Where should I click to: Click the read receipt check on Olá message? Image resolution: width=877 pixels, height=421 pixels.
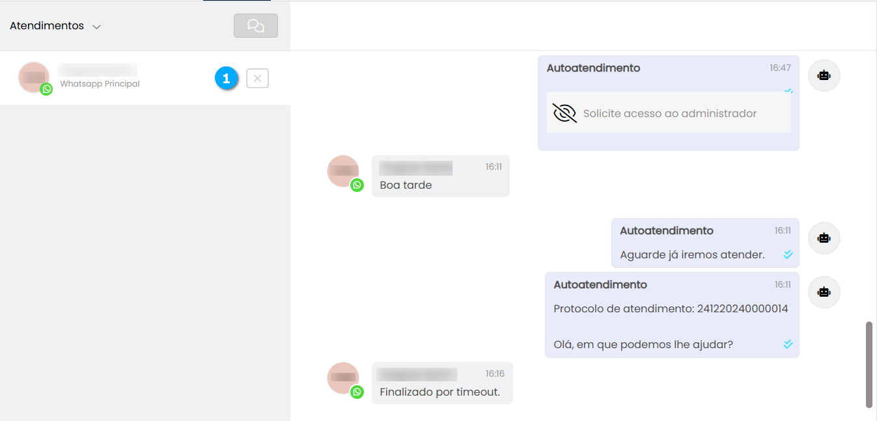(788, 344)
